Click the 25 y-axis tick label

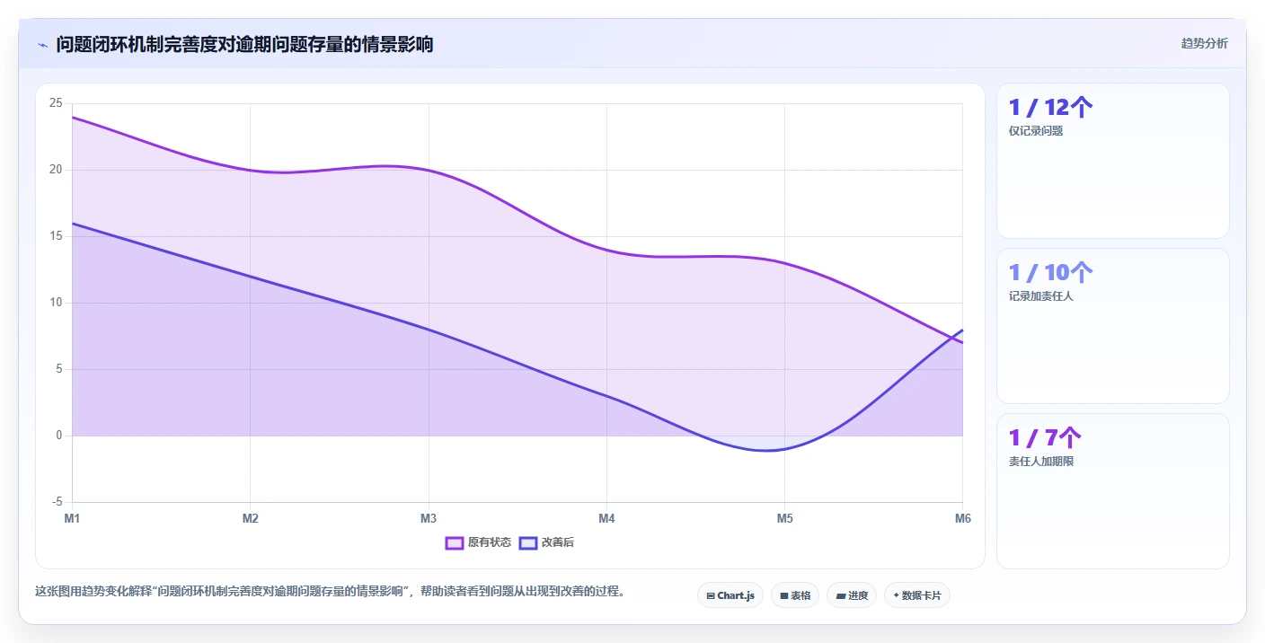pos(56,103)
